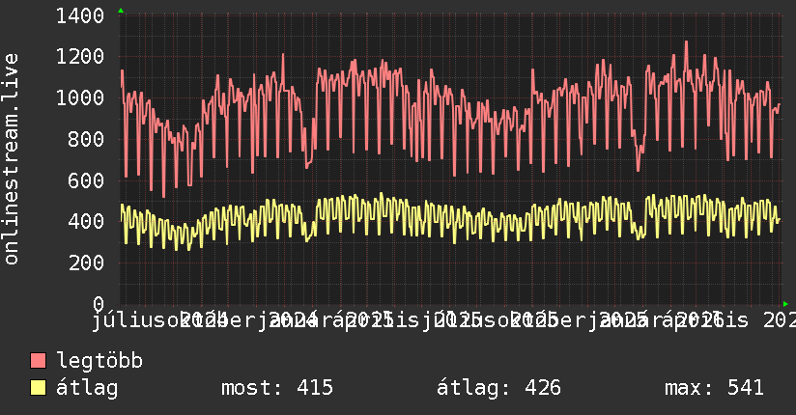This screenshot has height=415, width=796.
Task: Click the 200 y-axis label
Action: tap(86, 263)
